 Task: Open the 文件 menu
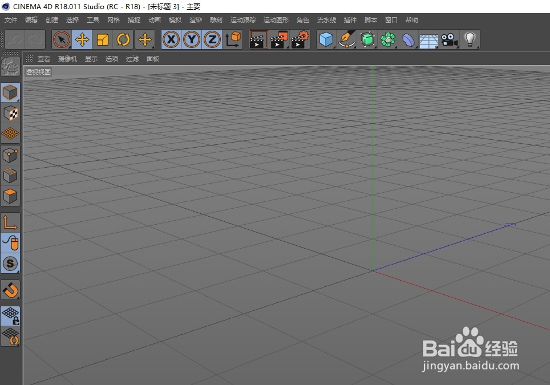[x=10, y=20]
